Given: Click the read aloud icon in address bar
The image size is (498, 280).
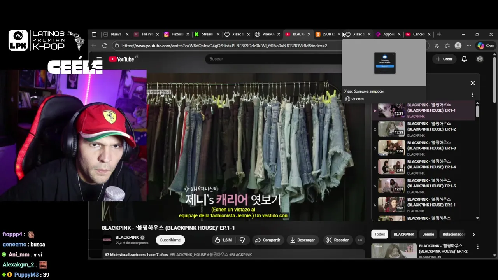Looking at the screenshot, I should point(437,45).
